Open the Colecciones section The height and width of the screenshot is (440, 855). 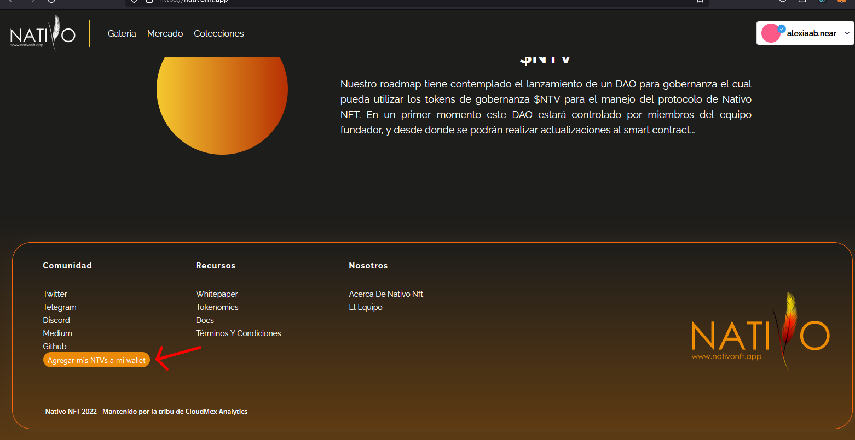point(219,33)
